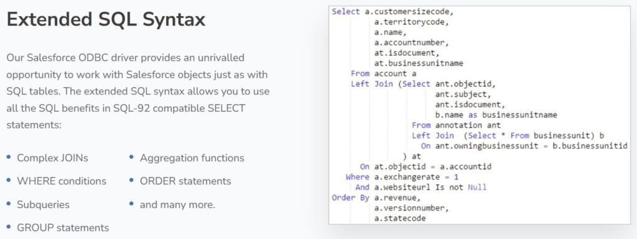
Task: Click 'On at.objectid = a.accountid' line
Action: pos(425,166)
